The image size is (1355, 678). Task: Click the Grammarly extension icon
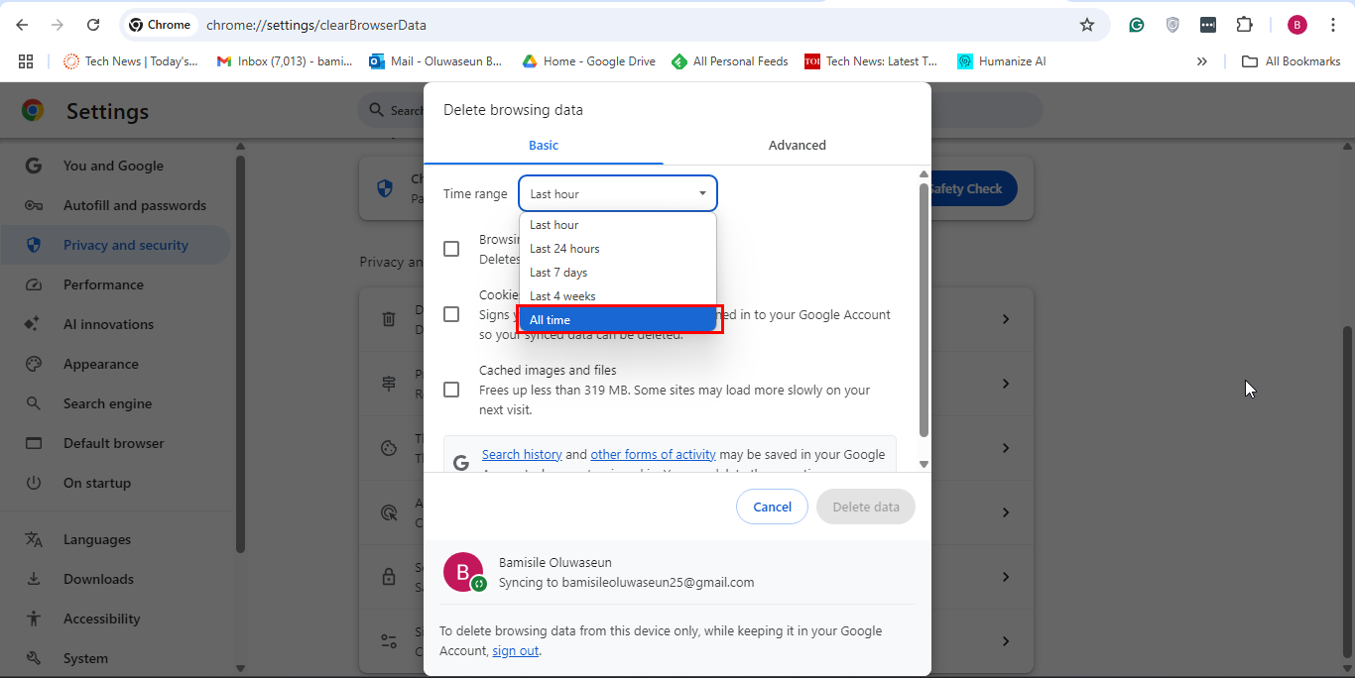click(x=1137, y=25)
